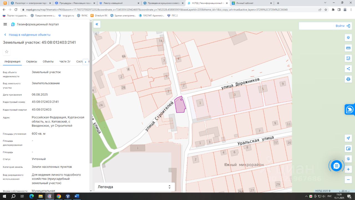Reload the page

click(16, 9)
